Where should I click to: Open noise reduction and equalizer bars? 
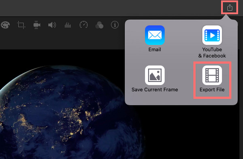68,25
